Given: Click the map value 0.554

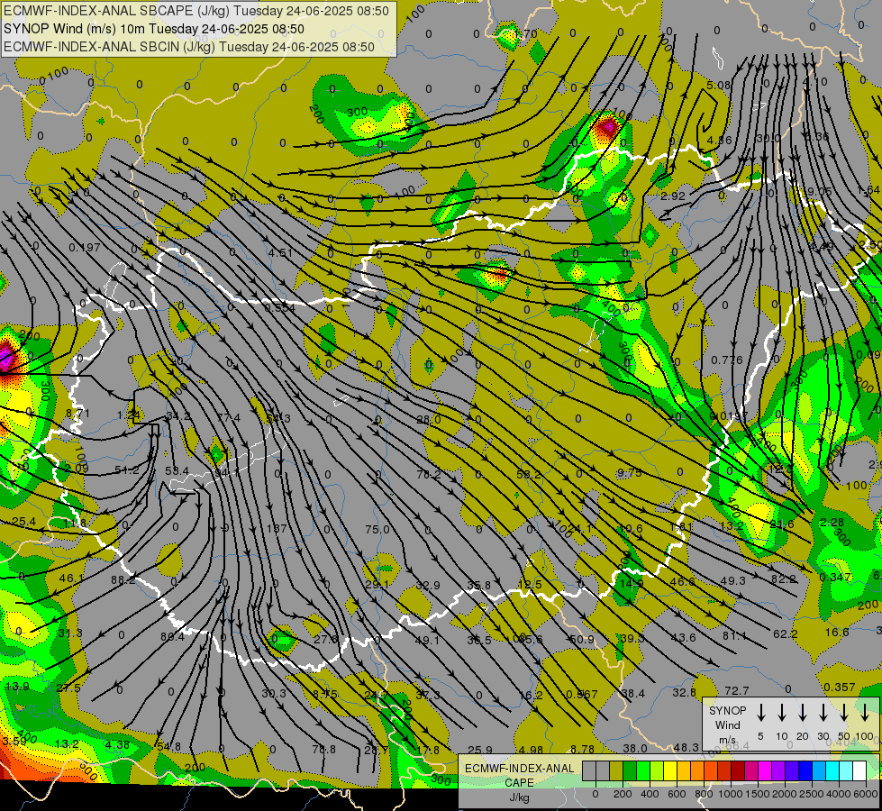Looking at the screenshot, I should tap(279, 308).
